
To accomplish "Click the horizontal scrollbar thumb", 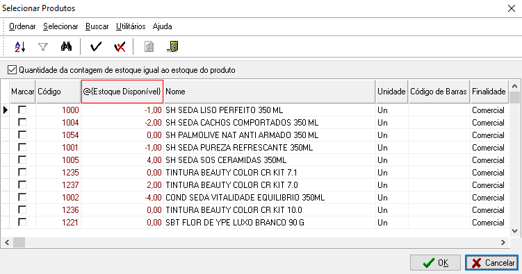I will point(19,243).
